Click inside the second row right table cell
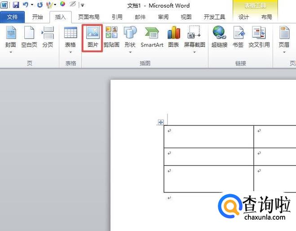296x231 pixels. (x=275, y=157)
